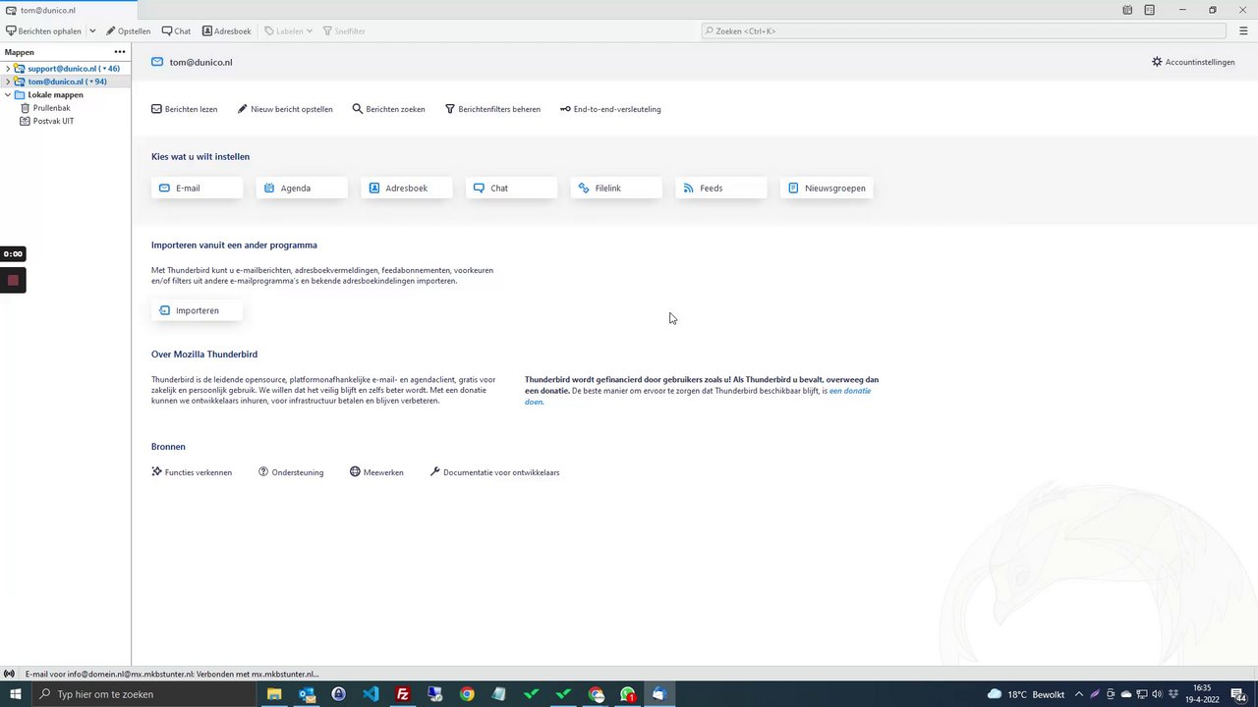The width and height of the screenshot is (1258, 707).
Task: Set up Feeds
Action: (721, 188)
